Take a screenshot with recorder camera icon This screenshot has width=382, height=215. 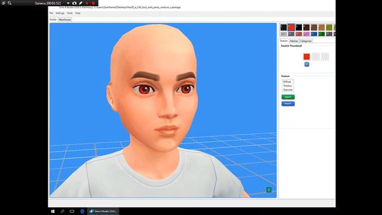[x=74, y=3]
